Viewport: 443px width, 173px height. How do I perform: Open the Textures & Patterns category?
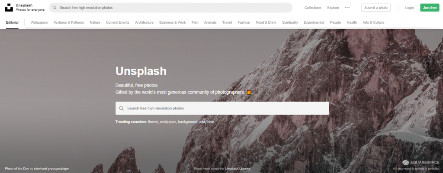(69, 22)
